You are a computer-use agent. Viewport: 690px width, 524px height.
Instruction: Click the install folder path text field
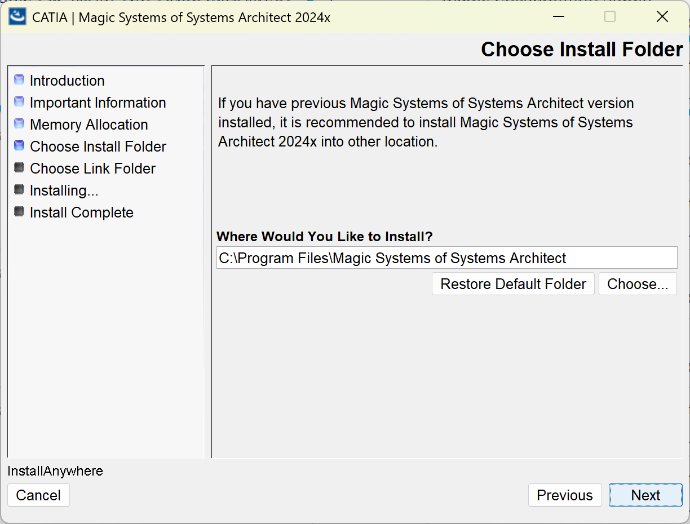[446, 258]
